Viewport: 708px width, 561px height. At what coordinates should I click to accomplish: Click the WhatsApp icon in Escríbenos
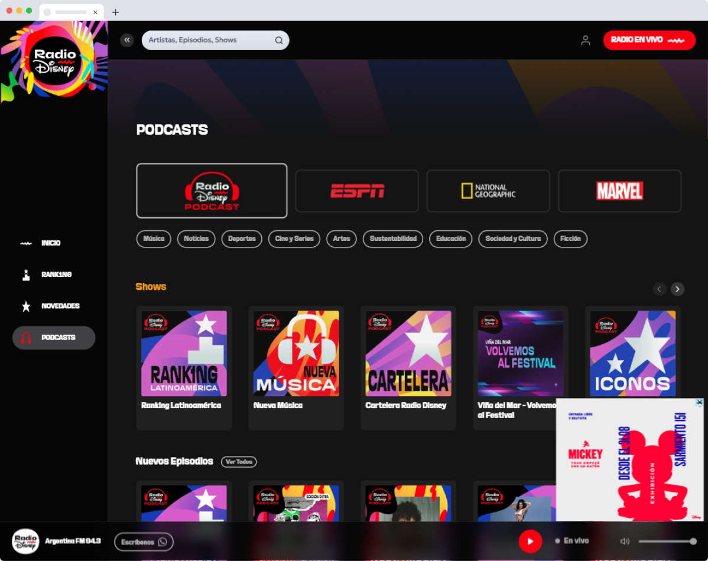click(x=163, y=542)
